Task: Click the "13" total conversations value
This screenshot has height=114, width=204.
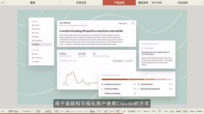Action: pos(94,54)
